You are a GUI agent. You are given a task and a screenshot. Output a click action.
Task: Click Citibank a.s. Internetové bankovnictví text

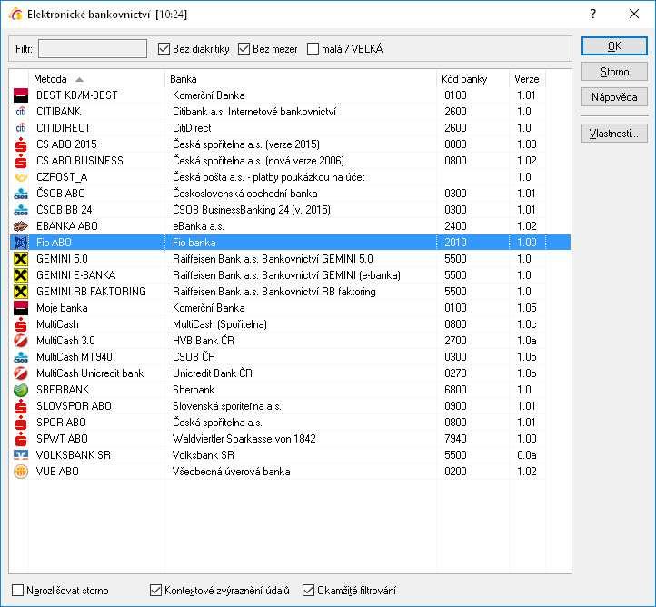(x=254, y=112)
